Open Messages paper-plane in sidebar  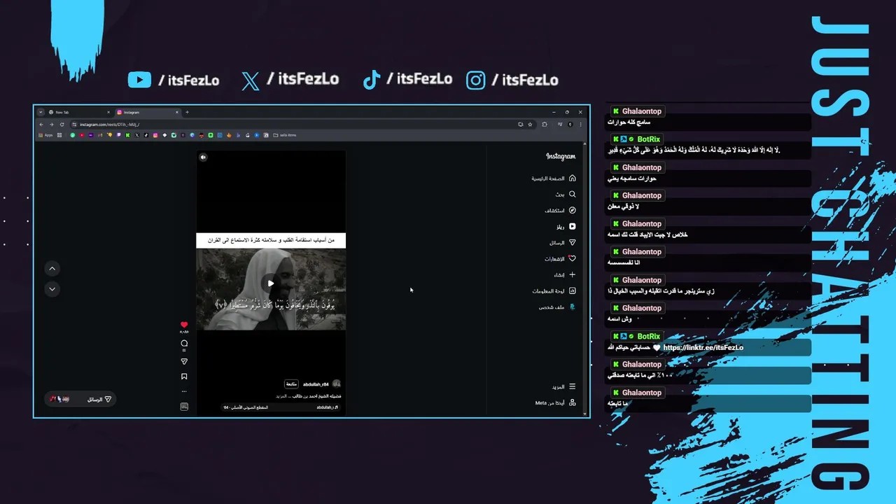point(572,243)
